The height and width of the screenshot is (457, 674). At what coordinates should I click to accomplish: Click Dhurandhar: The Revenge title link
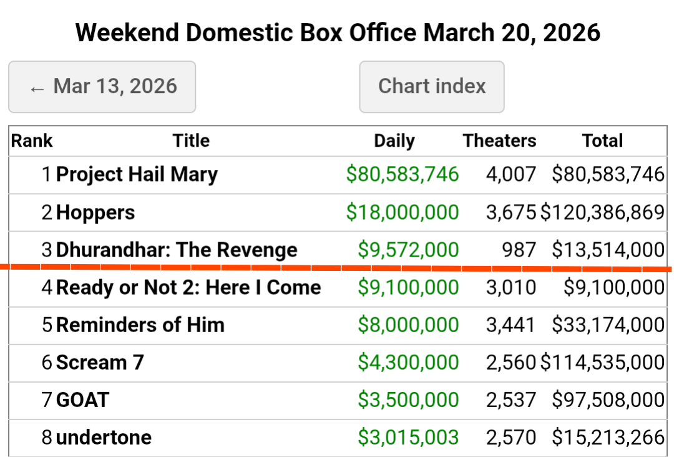point(177,250)
